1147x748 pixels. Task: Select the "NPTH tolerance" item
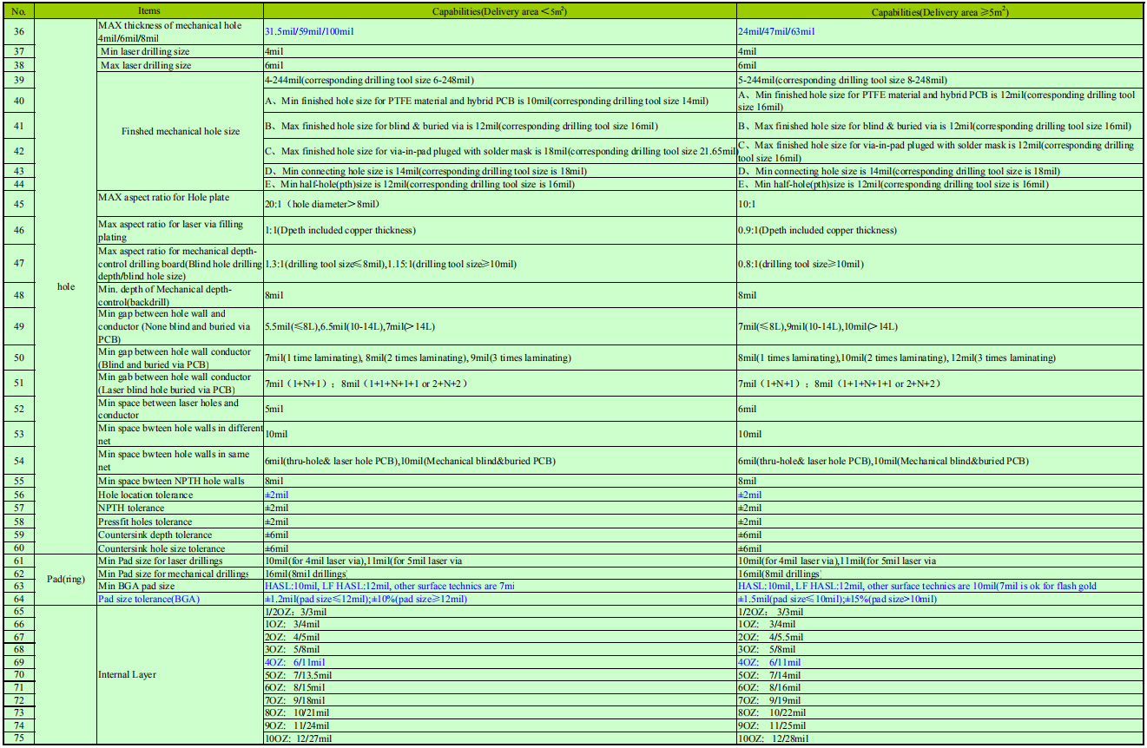[180, 509]
